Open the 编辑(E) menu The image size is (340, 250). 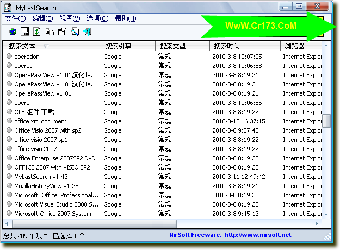pos(42,18)
